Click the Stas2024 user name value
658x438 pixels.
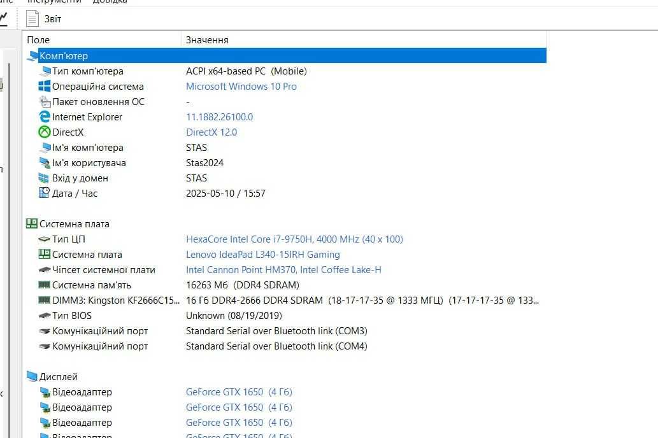204,163
